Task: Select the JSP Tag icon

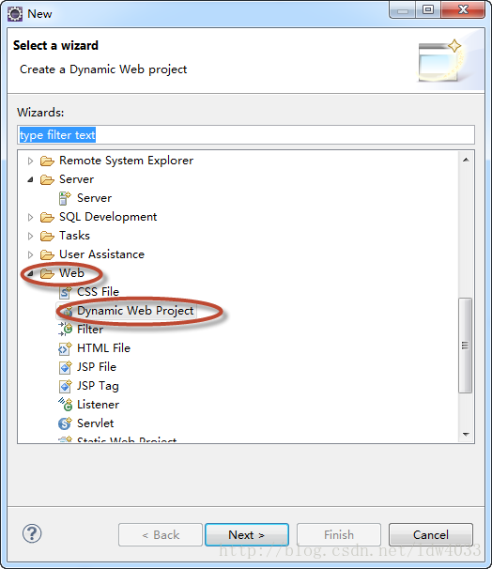Action: pos(65,386)
